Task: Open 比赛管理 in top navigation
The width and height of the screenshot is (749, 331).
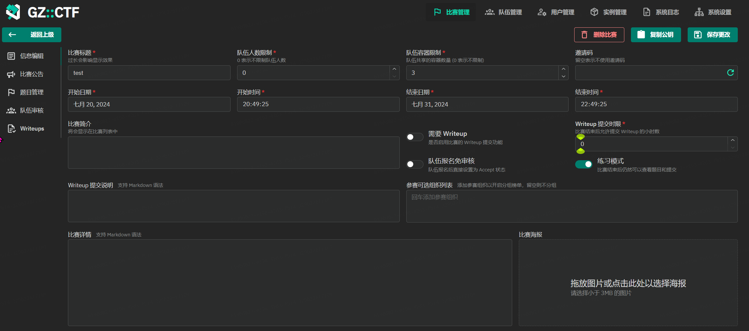Action: 451,12
